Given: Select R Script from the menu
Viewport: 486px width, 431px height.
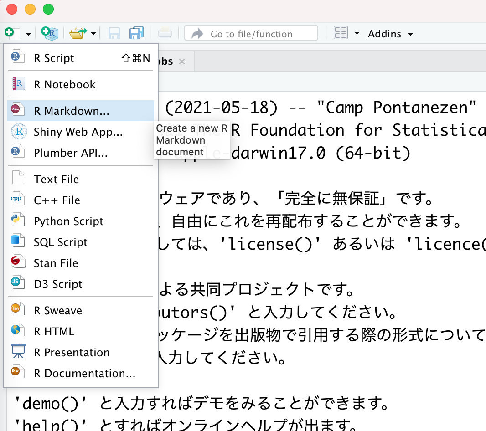Looking at the screenshot, I should [54, 58].
